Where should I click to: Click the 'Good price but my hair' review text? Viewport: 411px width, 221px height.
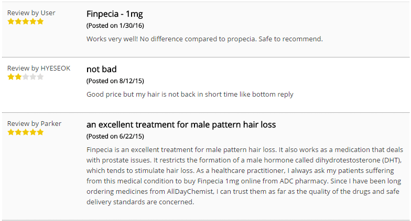click(x=190, y=94)
